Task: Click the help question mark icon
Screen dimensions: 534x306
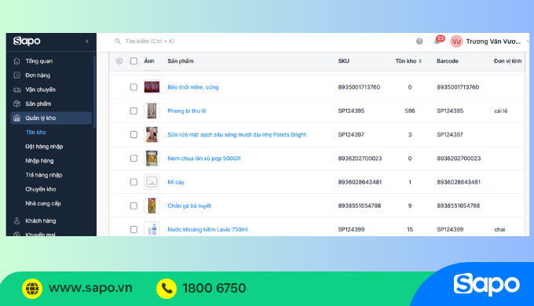Action: 419,41
